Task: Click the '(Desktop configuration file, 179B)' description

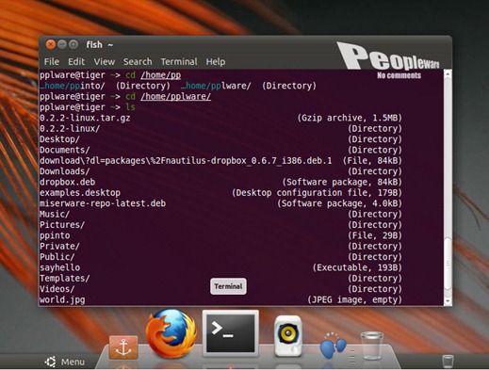Action: (x=317, y=193)
